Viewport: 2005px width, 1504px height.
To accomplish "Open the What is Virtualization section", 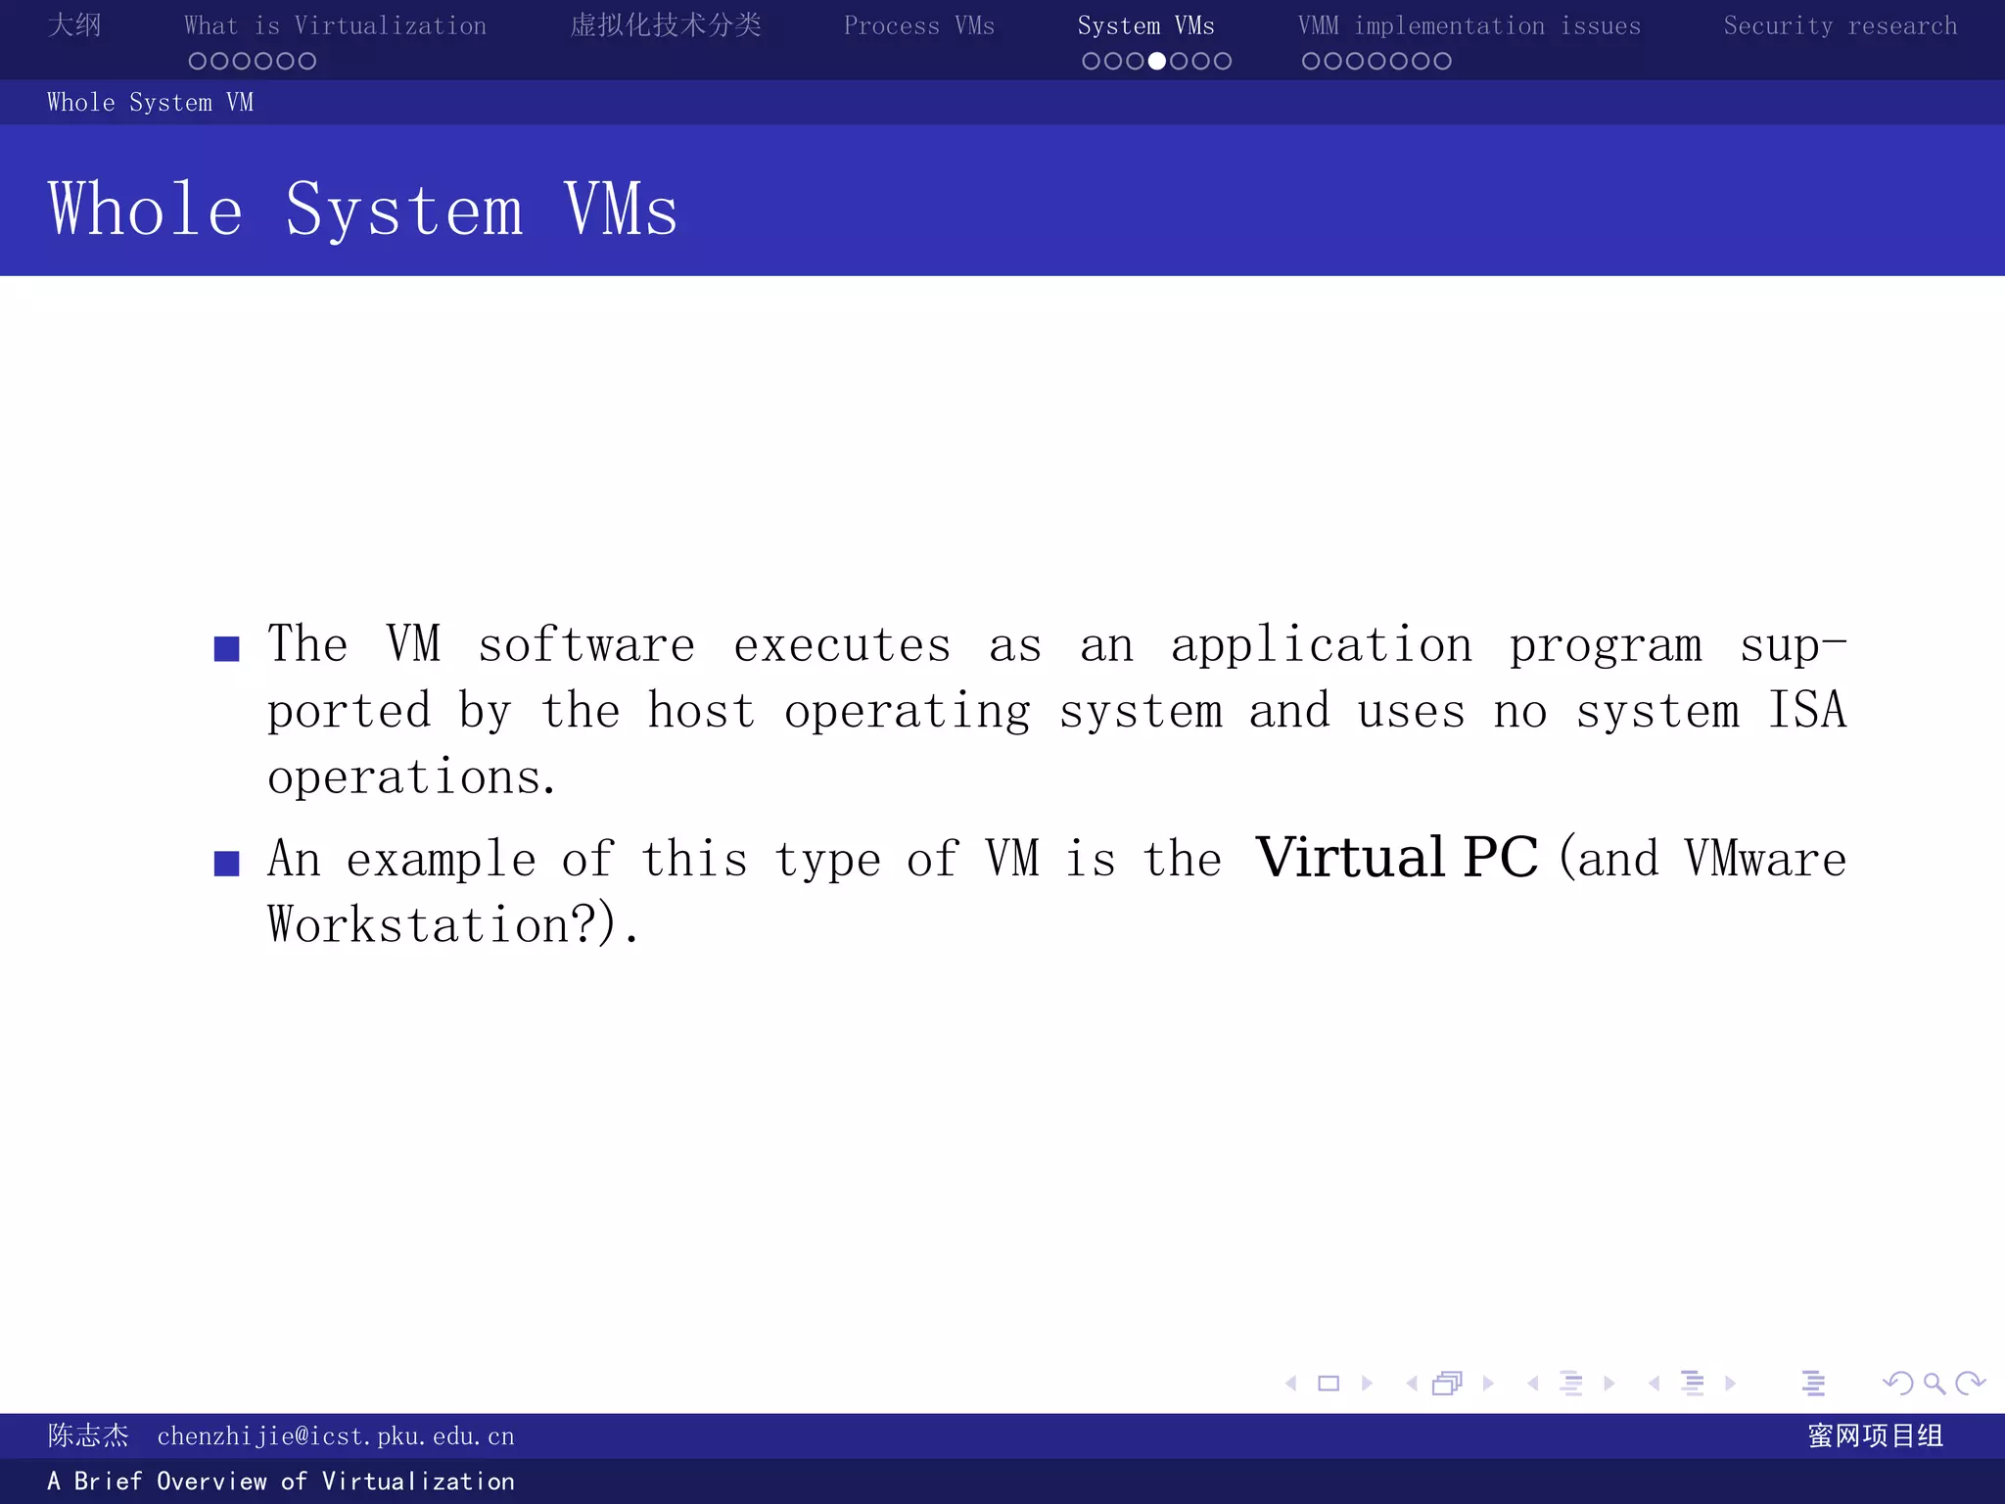I will (x=335, y=25).
